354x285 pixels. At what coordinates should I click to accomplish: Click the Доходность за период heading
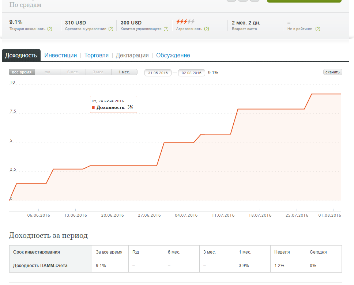tap(48, 235)
